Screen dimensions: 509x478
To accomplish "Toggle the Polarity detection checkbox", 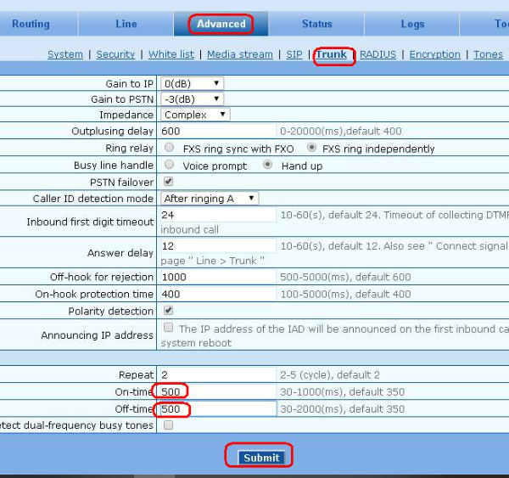I will 168,311.
